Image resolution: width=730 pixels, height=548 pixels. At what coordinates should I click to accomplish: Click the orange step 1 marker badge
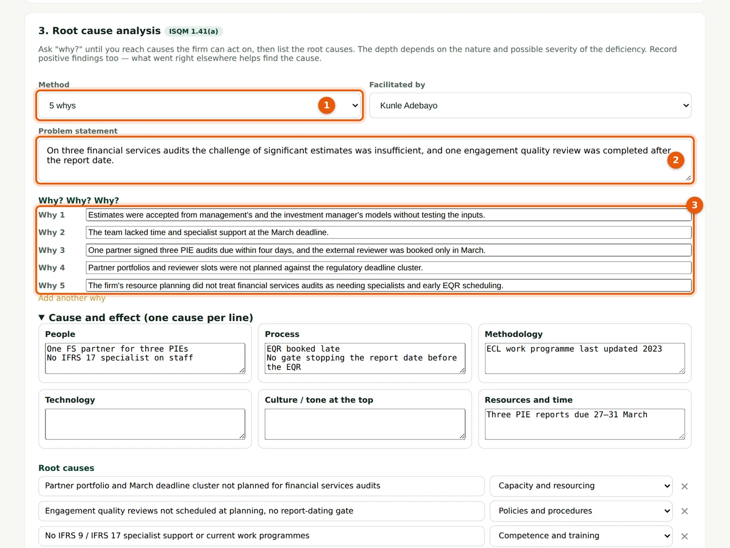[x=327, y=105]
